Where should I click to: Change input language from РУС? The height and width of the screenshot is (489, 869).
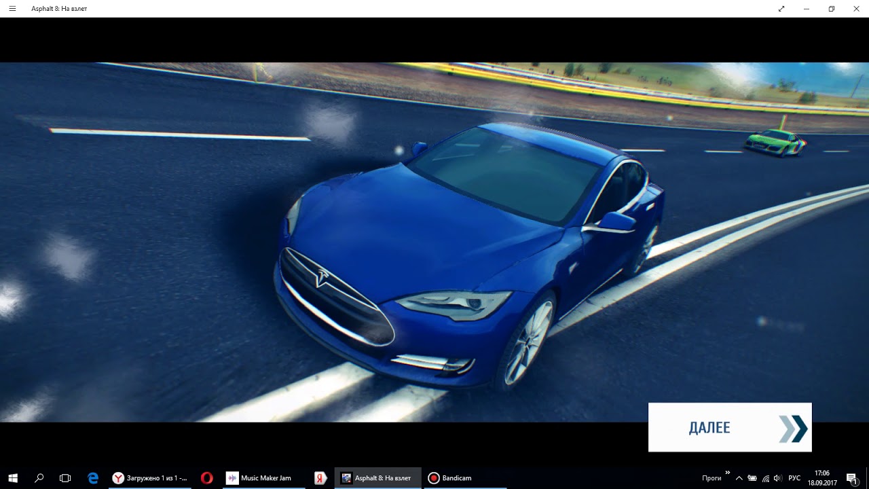click(x=794, y=478)
